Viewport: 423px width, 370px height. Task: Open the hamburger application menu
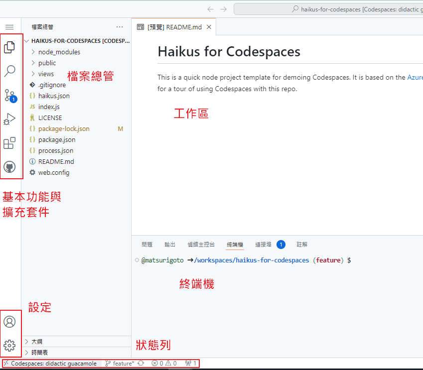pos(9,27)
